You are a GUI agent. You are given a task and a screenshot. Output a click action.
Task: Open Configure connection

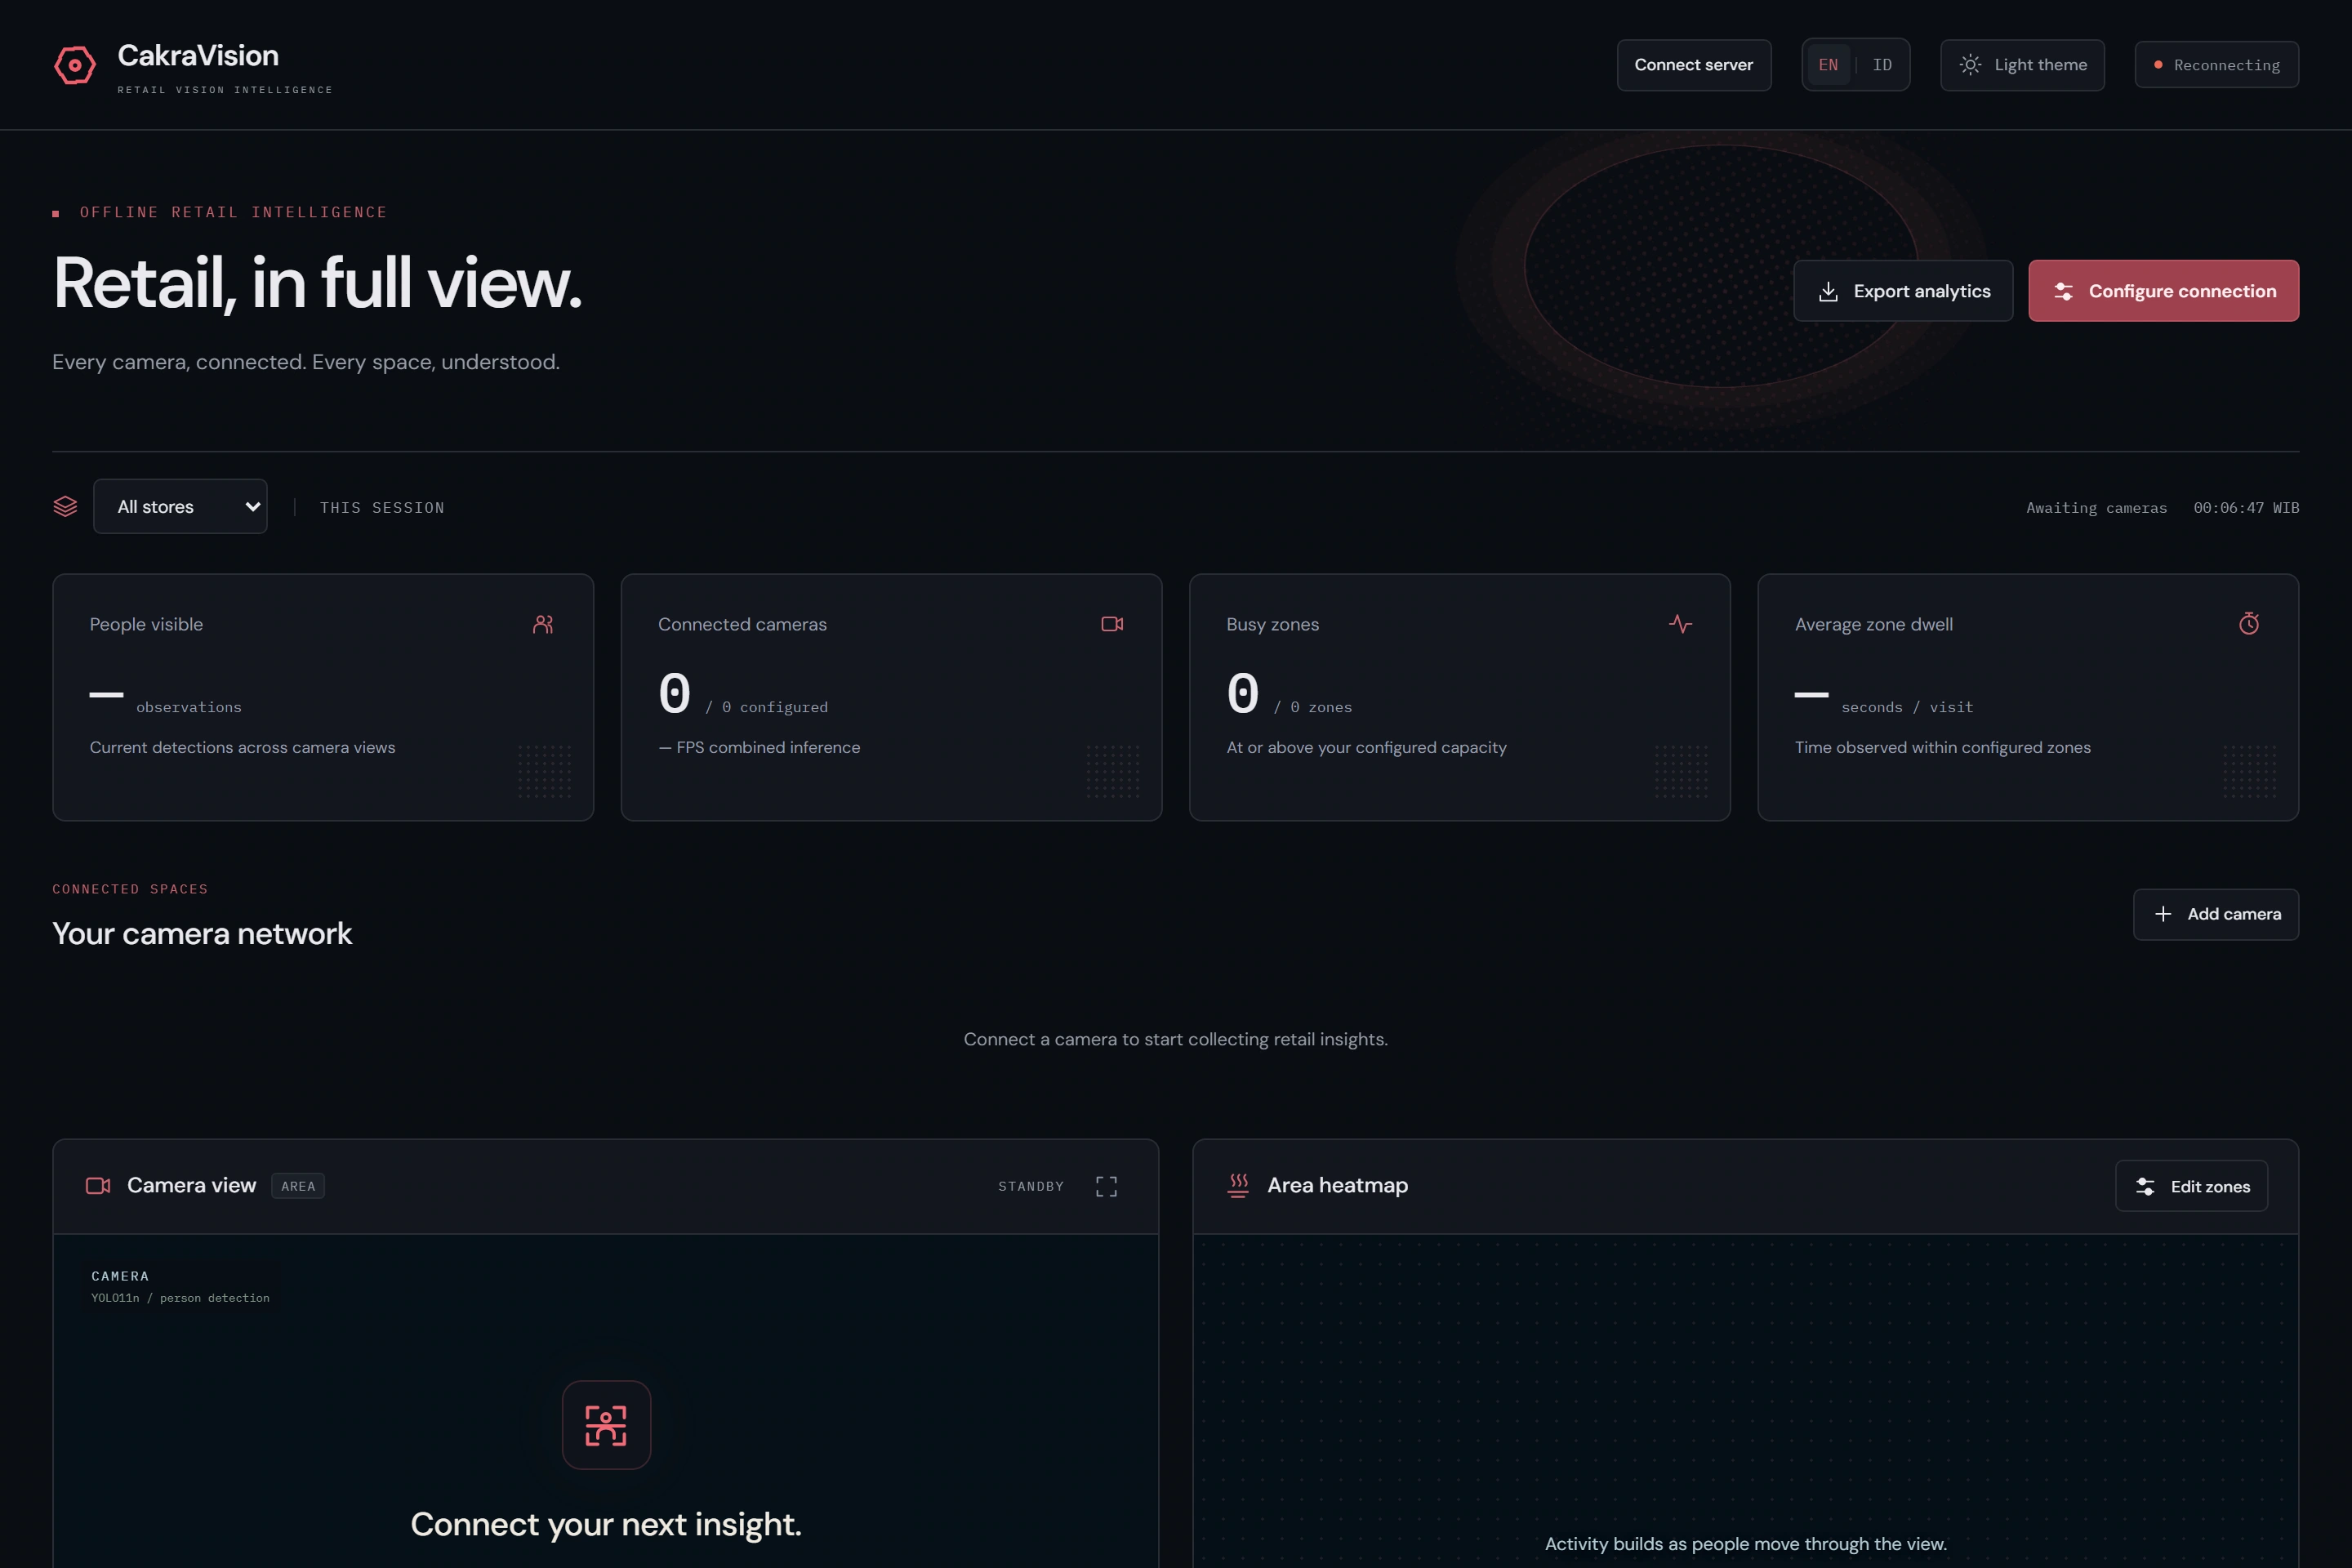pos(2163,291)
